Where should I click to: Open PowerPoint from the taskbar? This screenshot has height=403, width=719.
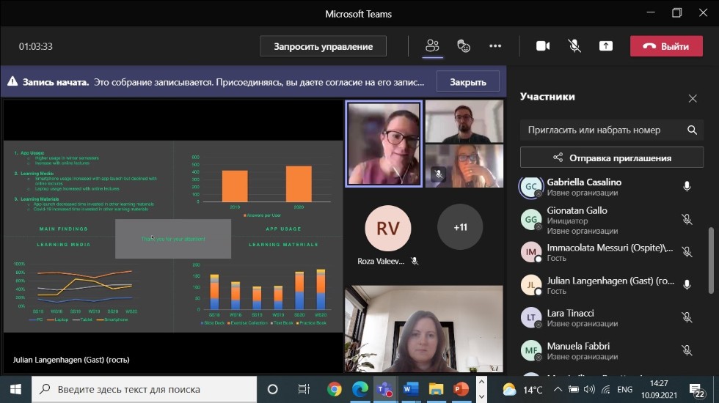[461, 389]
